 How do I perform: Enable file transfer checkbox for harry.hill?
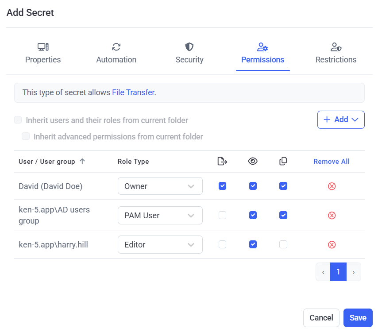(223, 244)
